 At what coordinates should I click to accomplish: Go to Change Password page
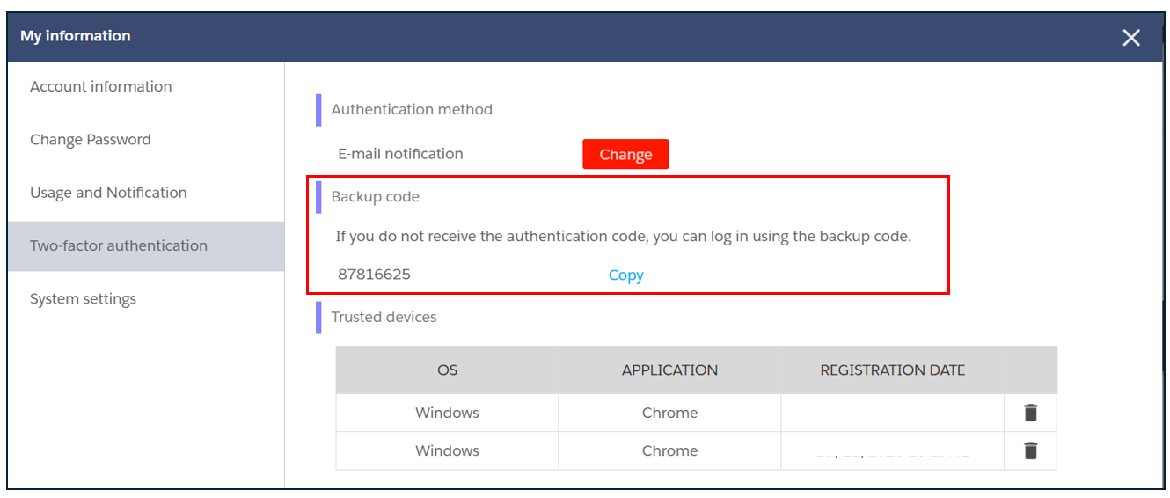[91, 140]
